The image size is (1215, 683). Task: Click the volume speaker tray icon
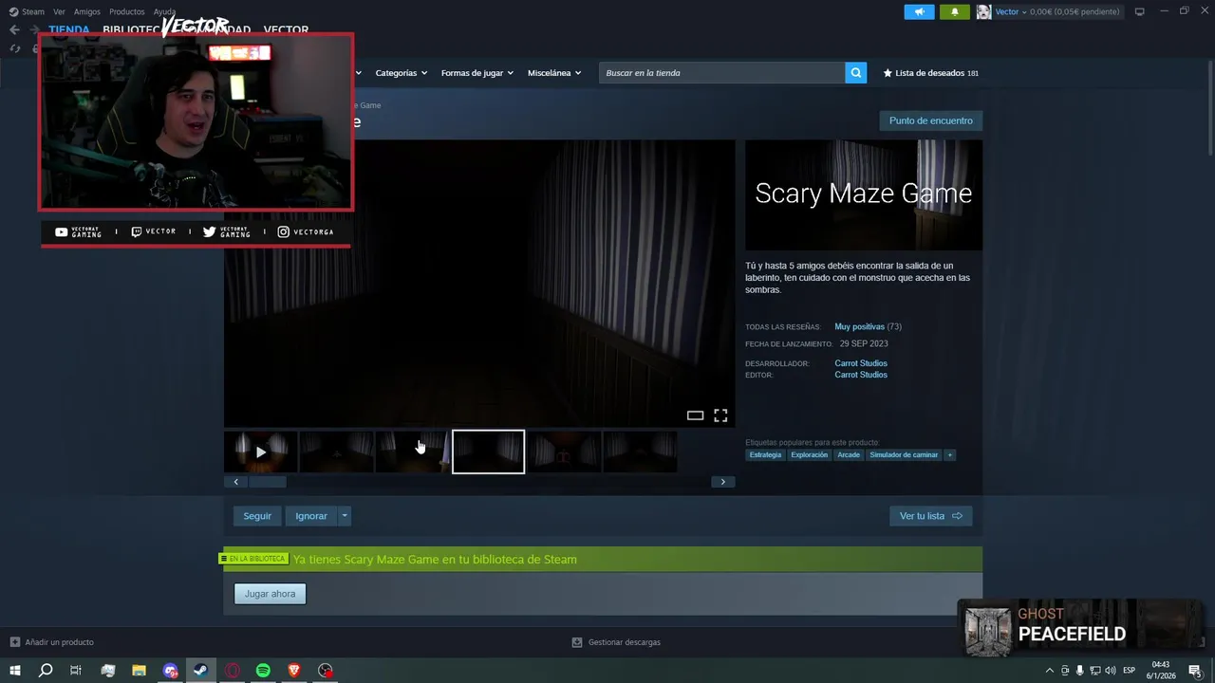point(1110,671)
